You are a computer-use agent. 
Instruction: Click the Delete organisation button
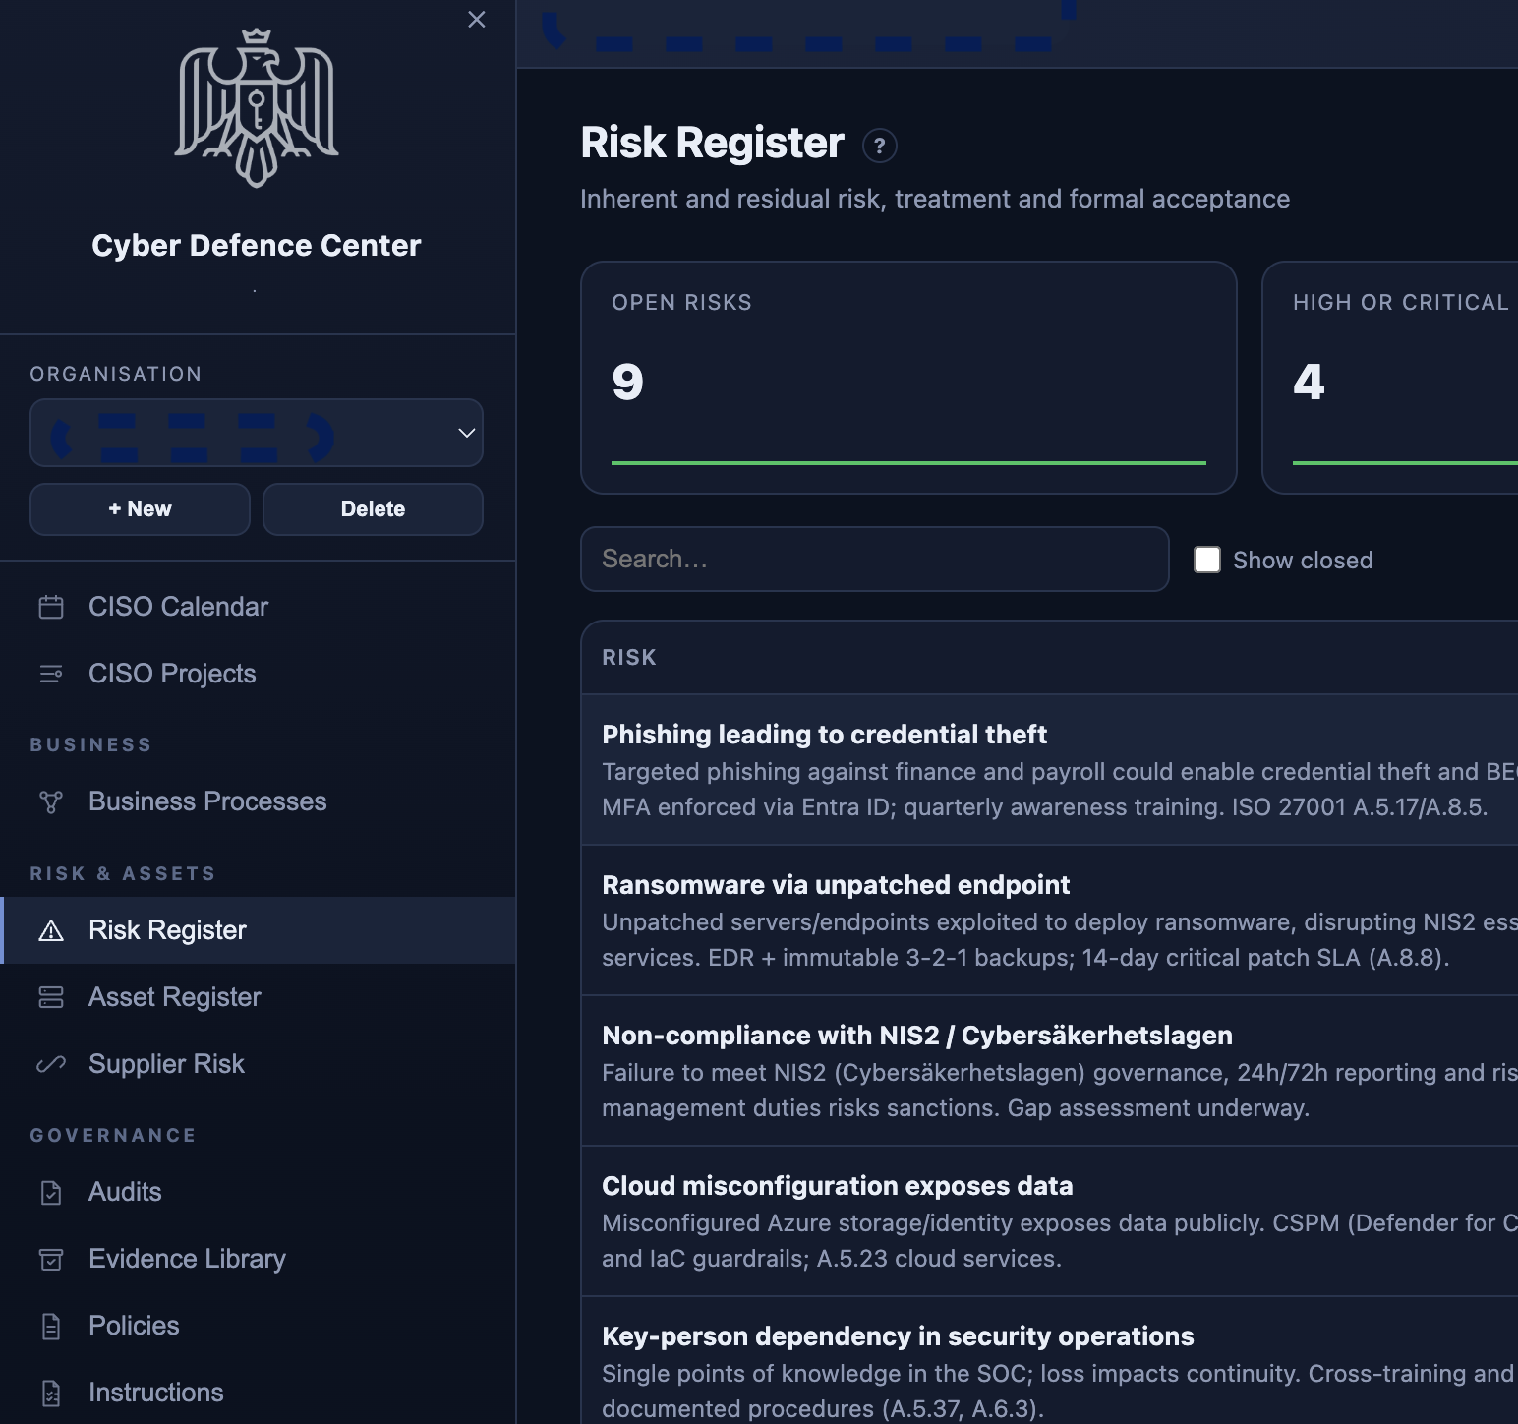tap(373, 509)
